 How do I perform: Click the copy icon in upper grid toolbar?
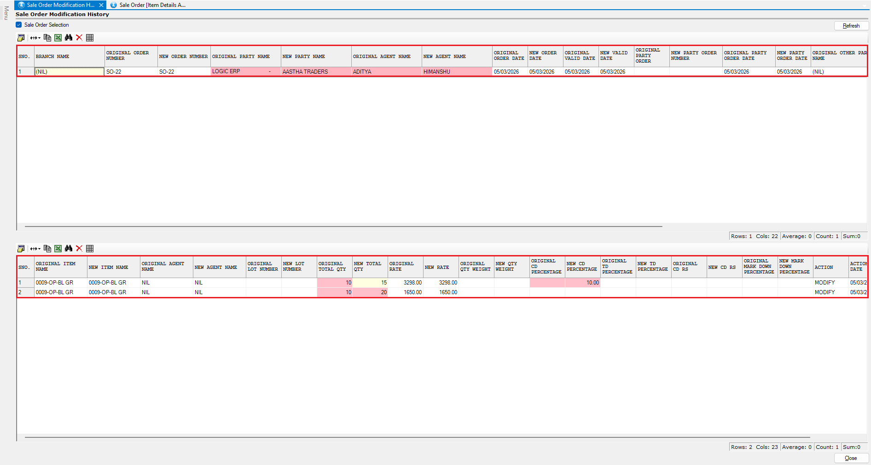(x=47, y=38)
